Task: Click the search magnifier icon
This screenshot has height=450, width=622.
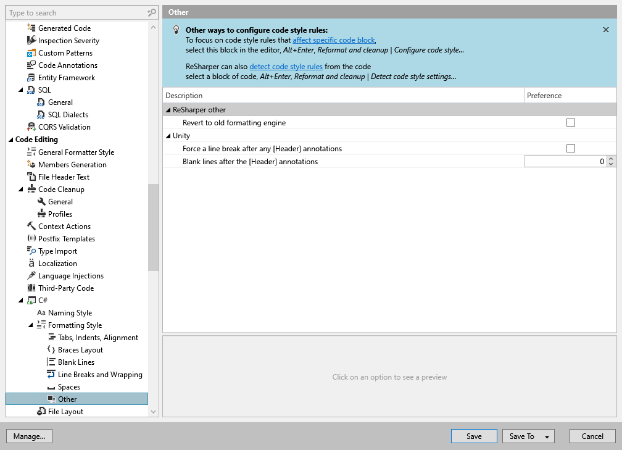Action: (152, 13)
